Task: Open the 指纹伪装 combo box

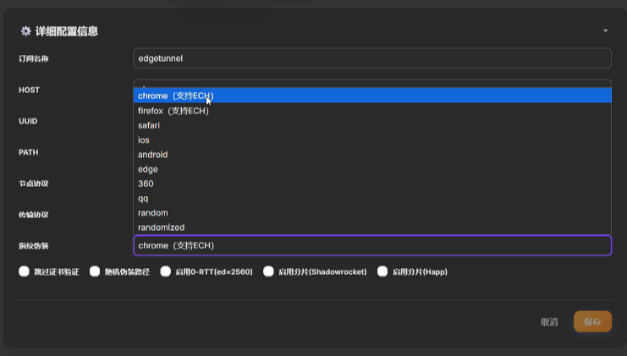Action: [x=372, y=245]
